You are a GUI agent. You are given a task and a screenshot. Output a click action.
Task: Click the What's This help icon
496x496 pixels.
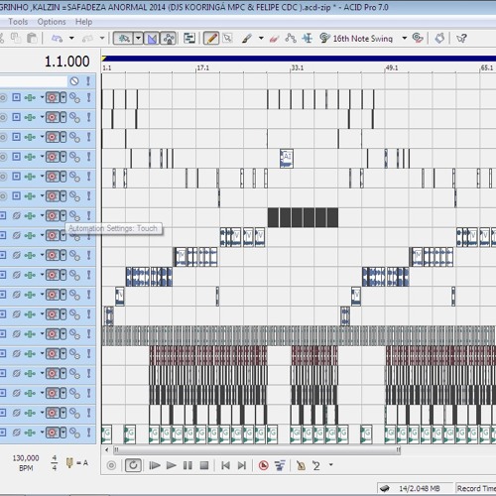pyautogui.click(x=461, y=39)
